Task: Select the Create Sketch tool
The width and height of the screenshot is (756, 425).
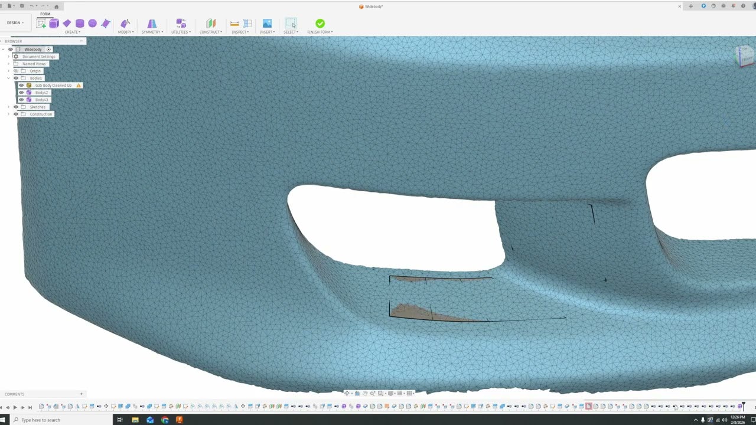Action: (41, 23)
